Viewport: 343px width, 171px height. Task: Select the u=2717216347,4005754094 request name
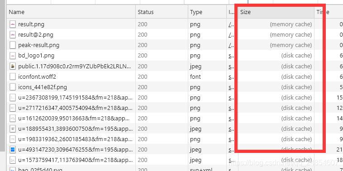76,108
